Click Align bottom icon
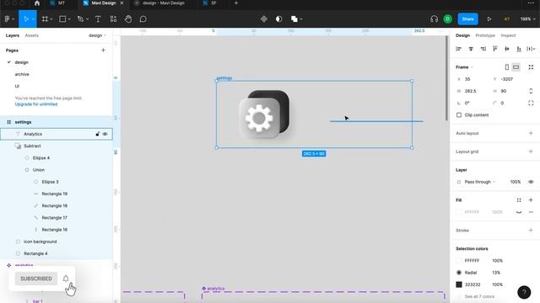The height and width of the screenshot is (303, 540). 519,49
